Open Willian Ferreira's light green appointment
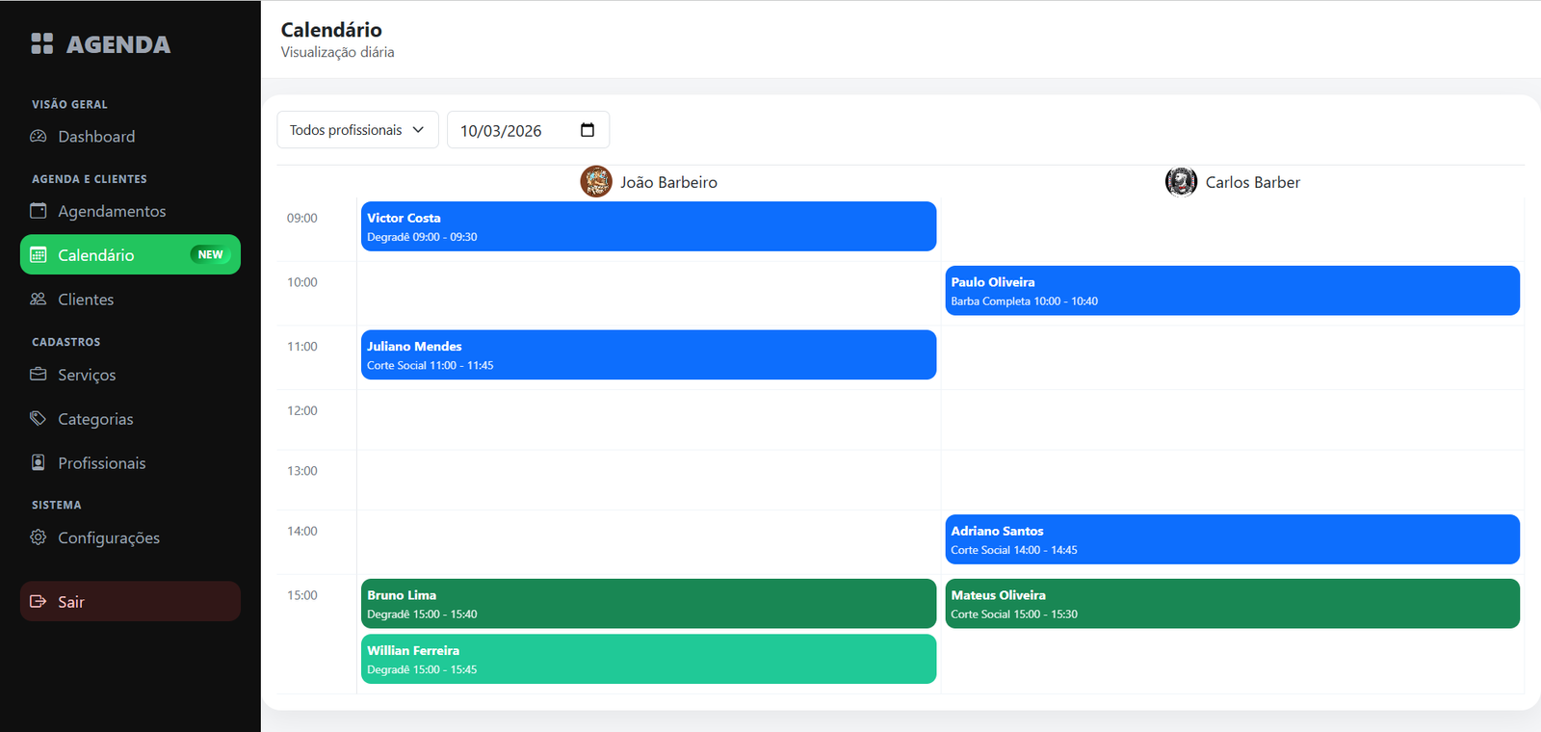The width and height of the screenshot is (1541, 732). click(648, 659)
